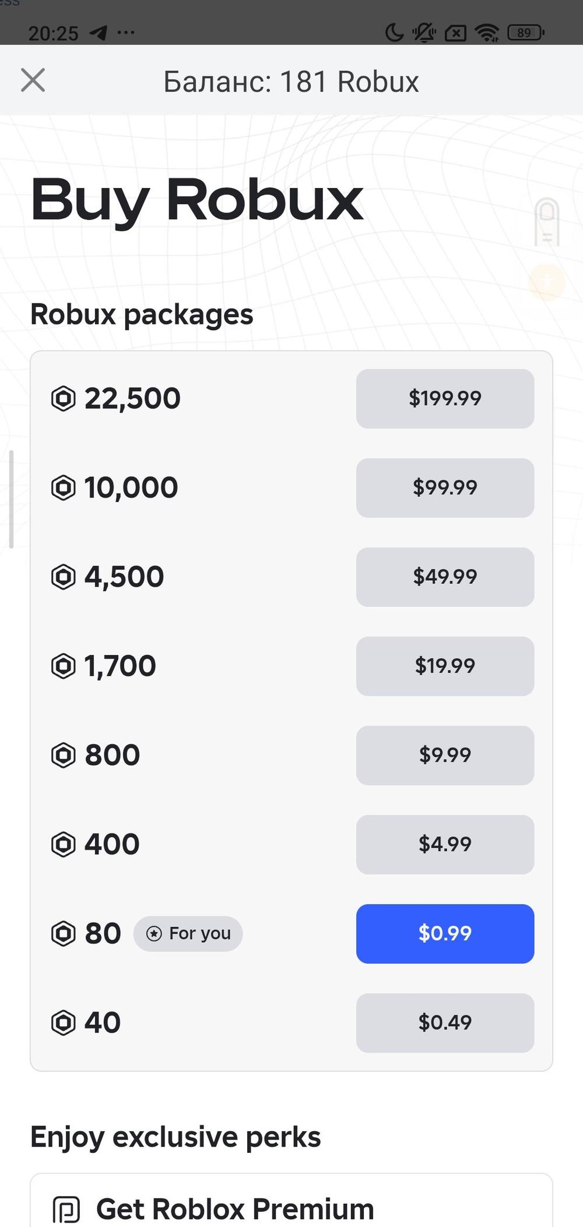This screenshot has width=583, height=1227.
Task: Click the Robux icon beside 22,500
Action: pos(64,399)
